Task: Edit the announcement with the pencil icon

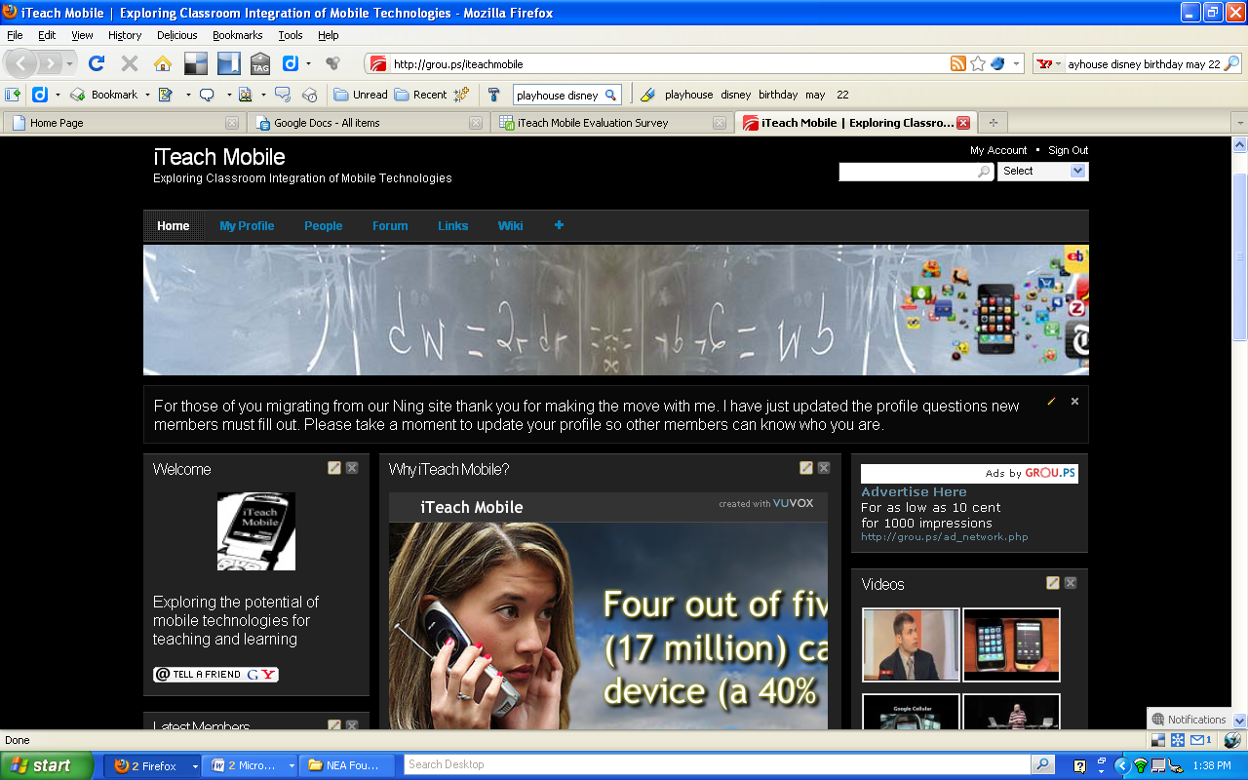Action: (1051, 402)
